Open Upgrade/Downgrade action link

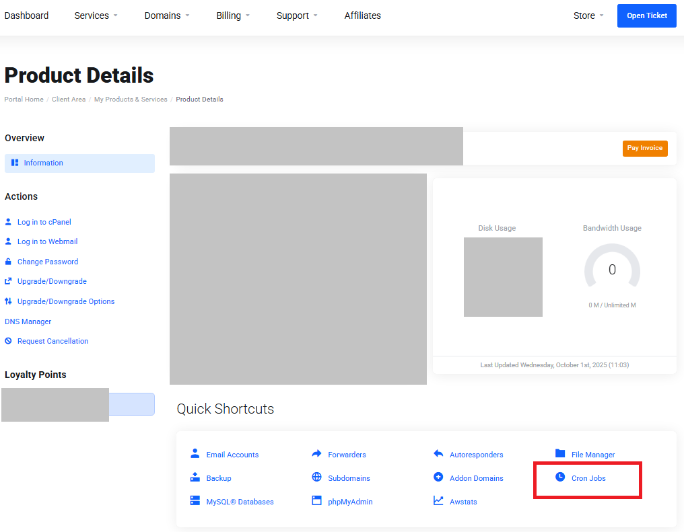click(x=52, y=281)
